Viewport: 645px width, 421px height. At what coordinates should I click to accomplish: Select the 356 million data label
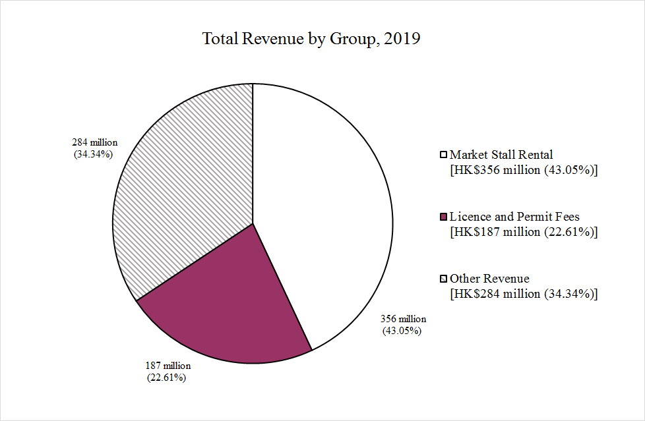[403, 320]
